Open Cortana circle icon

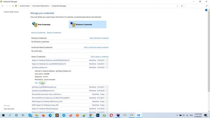coord(16,115)
